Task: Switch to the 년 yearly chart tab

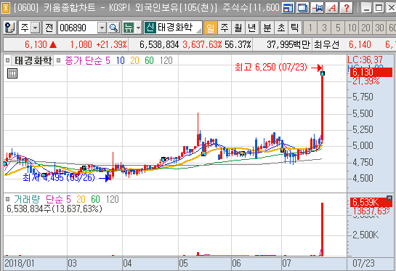Action: [251, 28]
